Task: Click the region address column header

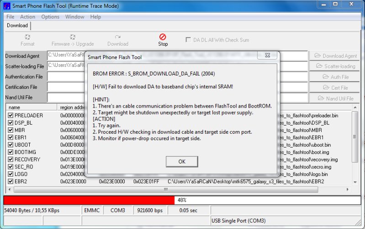Action: coord(72,107)
